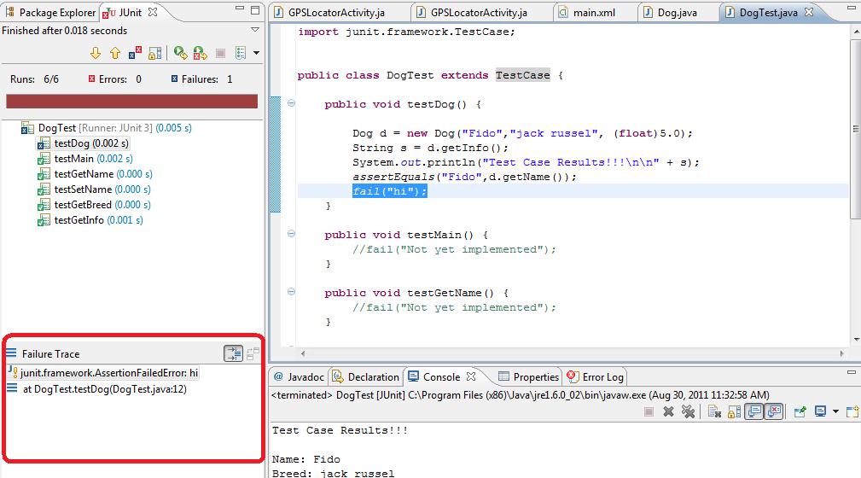Click Open Console icon
Image resolution: width=861 pixels, height=478 pixels.
tap(852, 411)
